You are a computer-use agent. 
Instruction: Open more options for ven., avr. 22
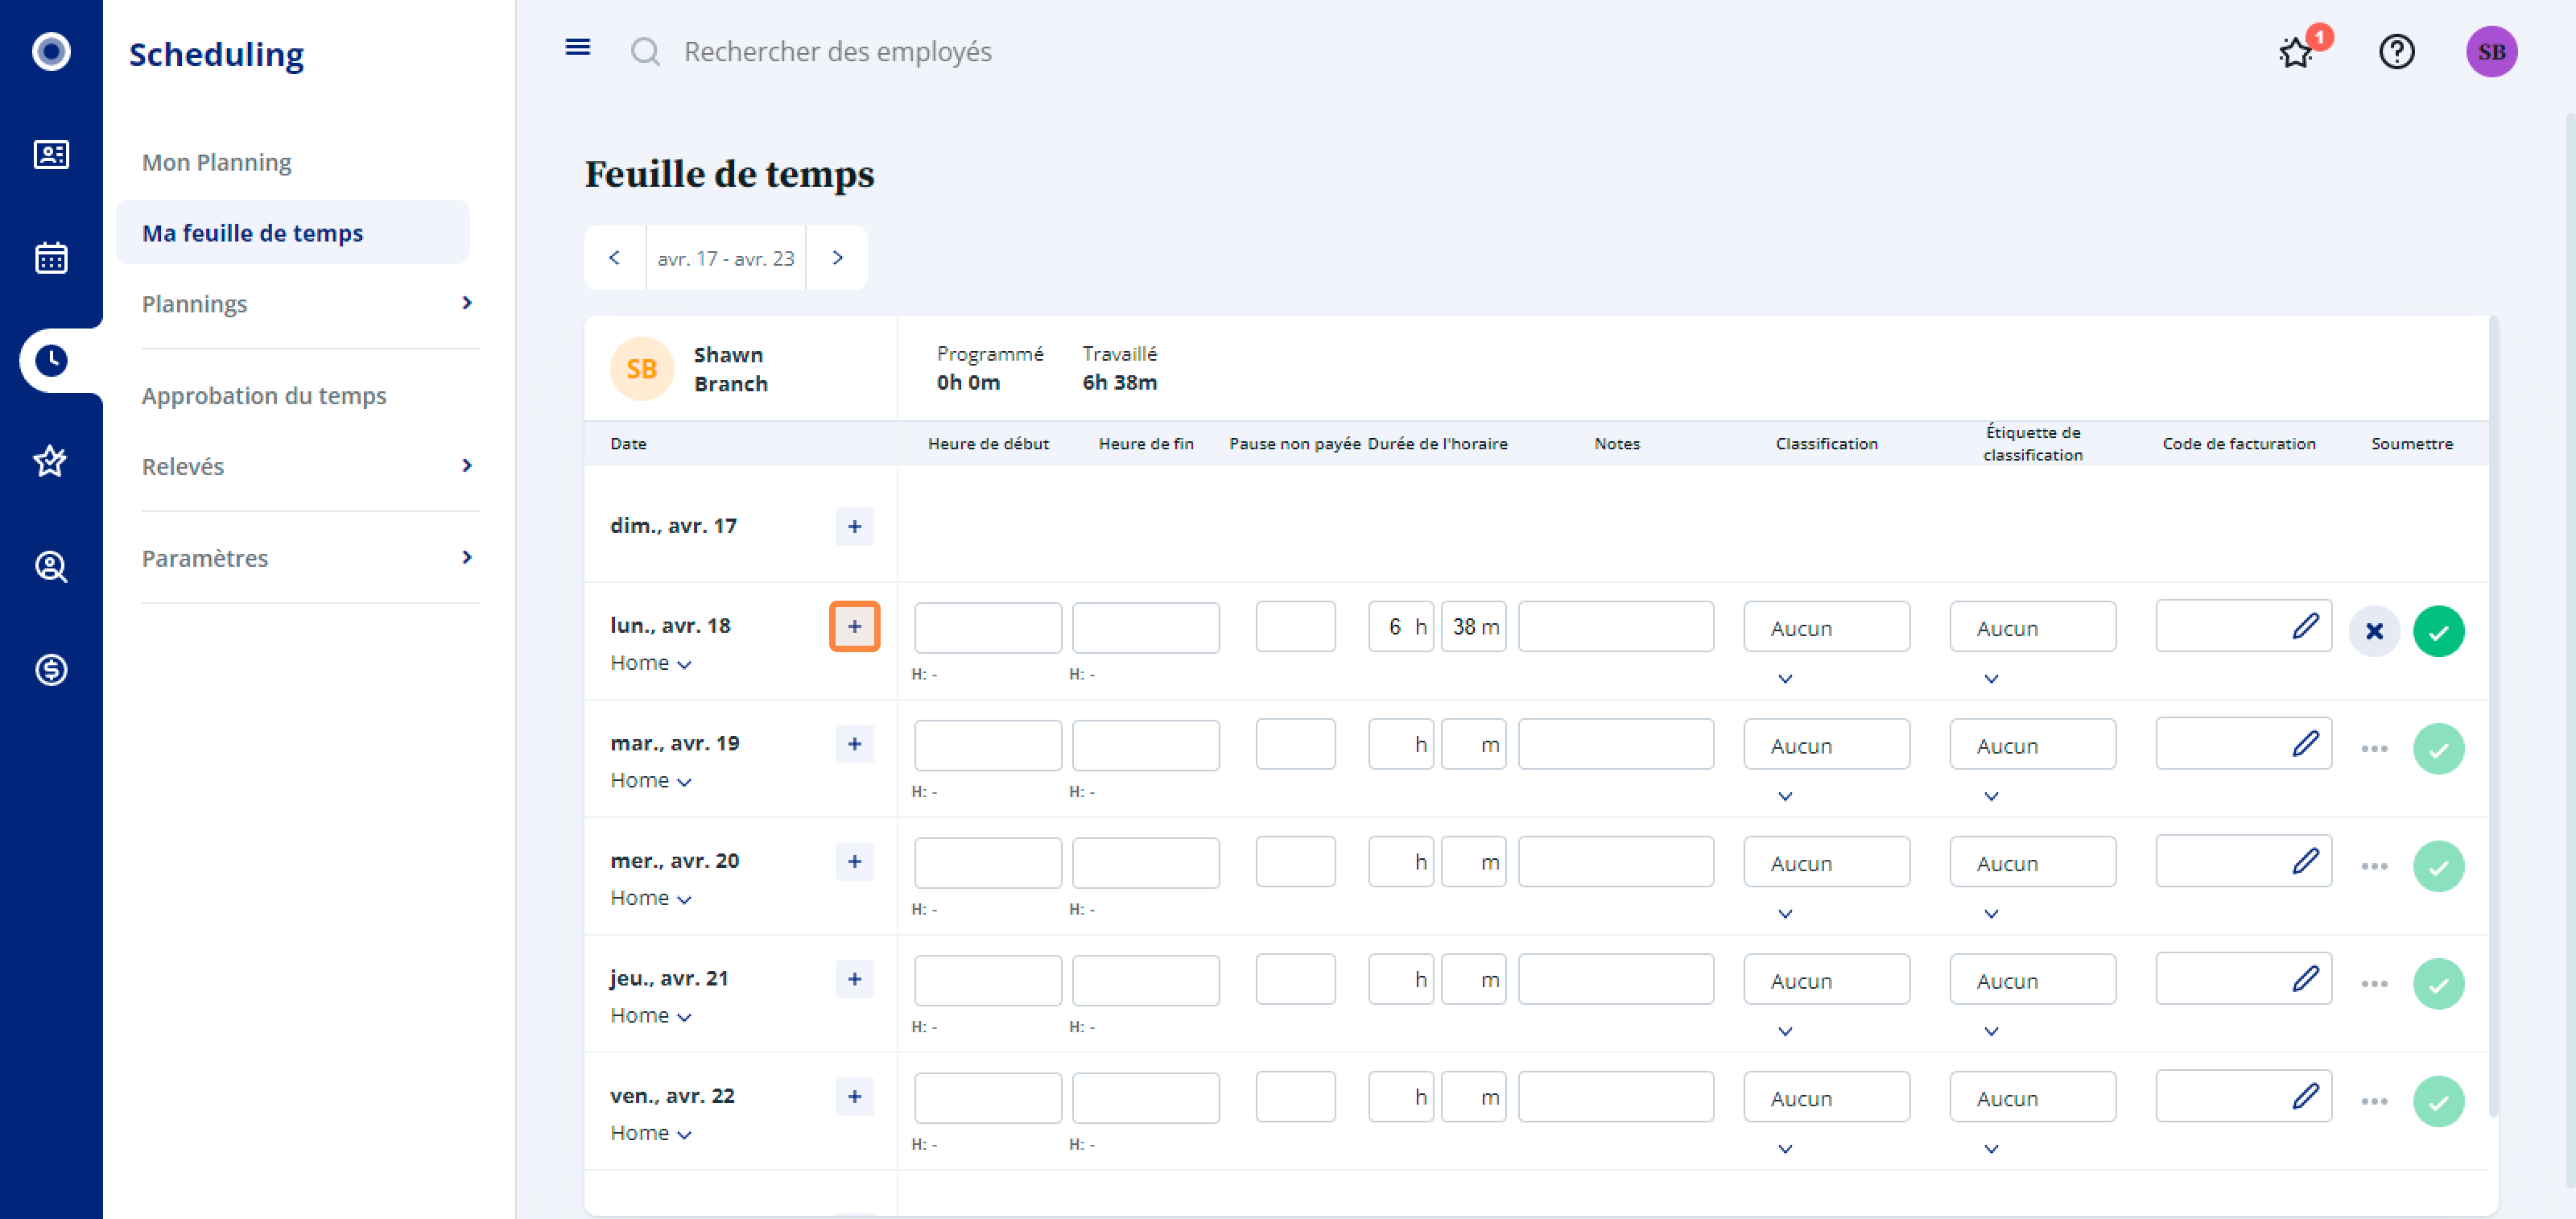click(2374, 1101)
